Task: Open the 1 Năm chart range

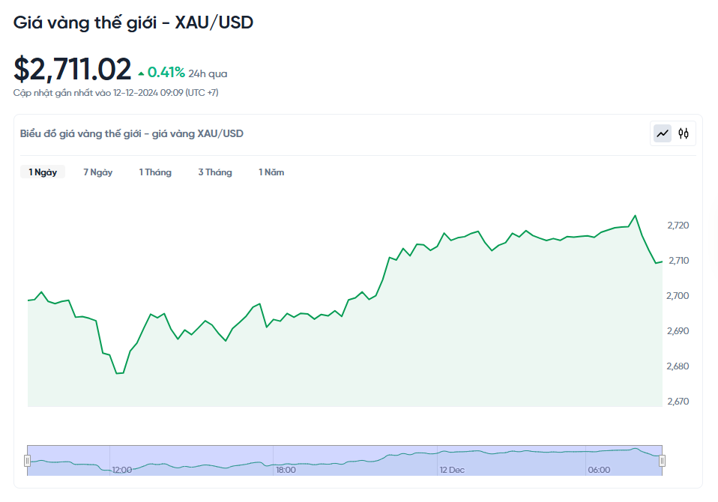Action: click(271, 172)
